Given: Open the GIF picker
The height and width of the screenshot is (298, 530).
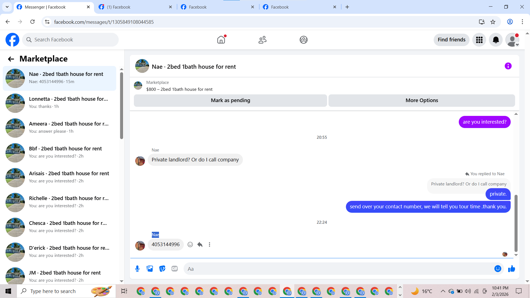Looking at the screenshot, I should pyautogui.click(x=174, y=269).
